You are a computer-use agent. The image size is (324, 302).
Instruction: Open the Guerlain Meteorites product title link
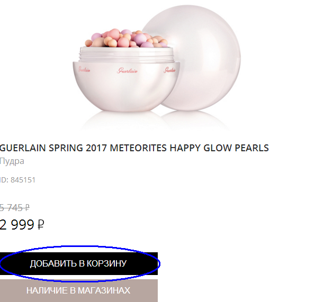tap(134, 148)
